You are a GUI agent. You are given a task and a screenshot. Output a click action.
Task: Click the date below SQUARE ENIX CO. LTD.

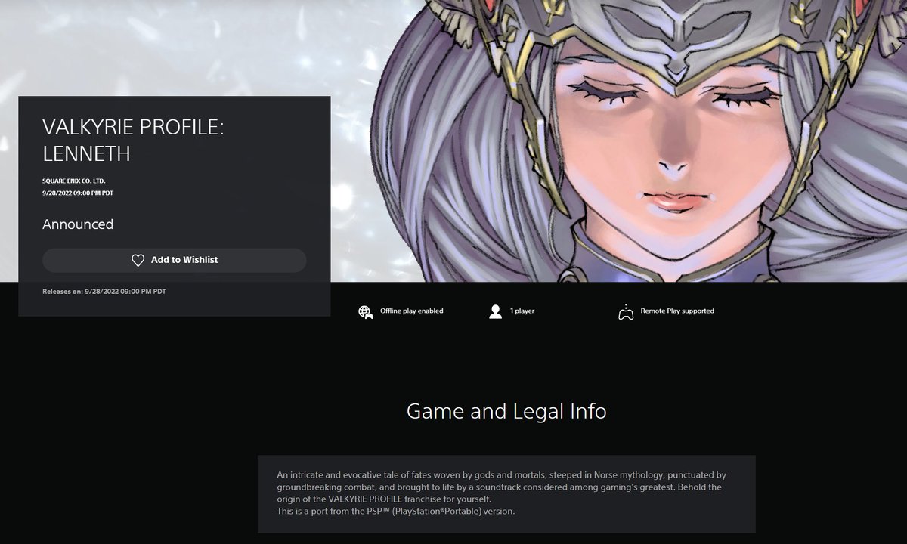point(78,193)
